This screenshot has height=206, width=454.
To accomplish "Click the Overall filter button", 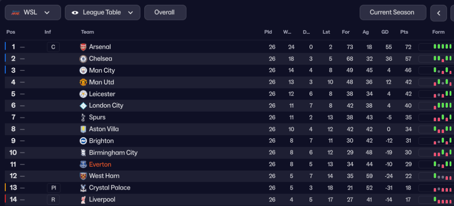I will pyautogui.click(x=165, y=12).
